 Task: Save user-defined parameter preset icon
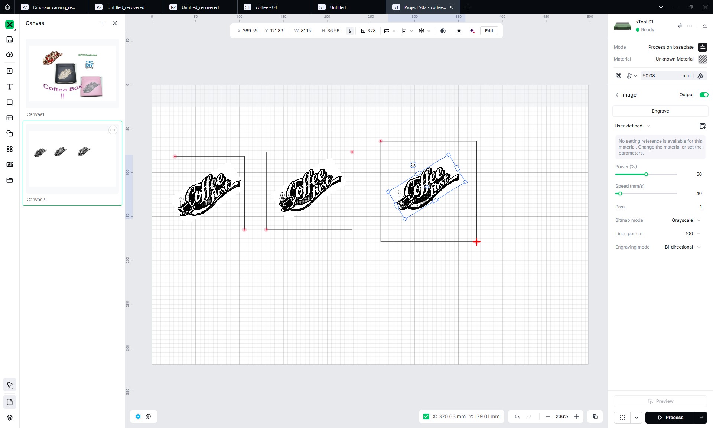(x=702, y=126)
